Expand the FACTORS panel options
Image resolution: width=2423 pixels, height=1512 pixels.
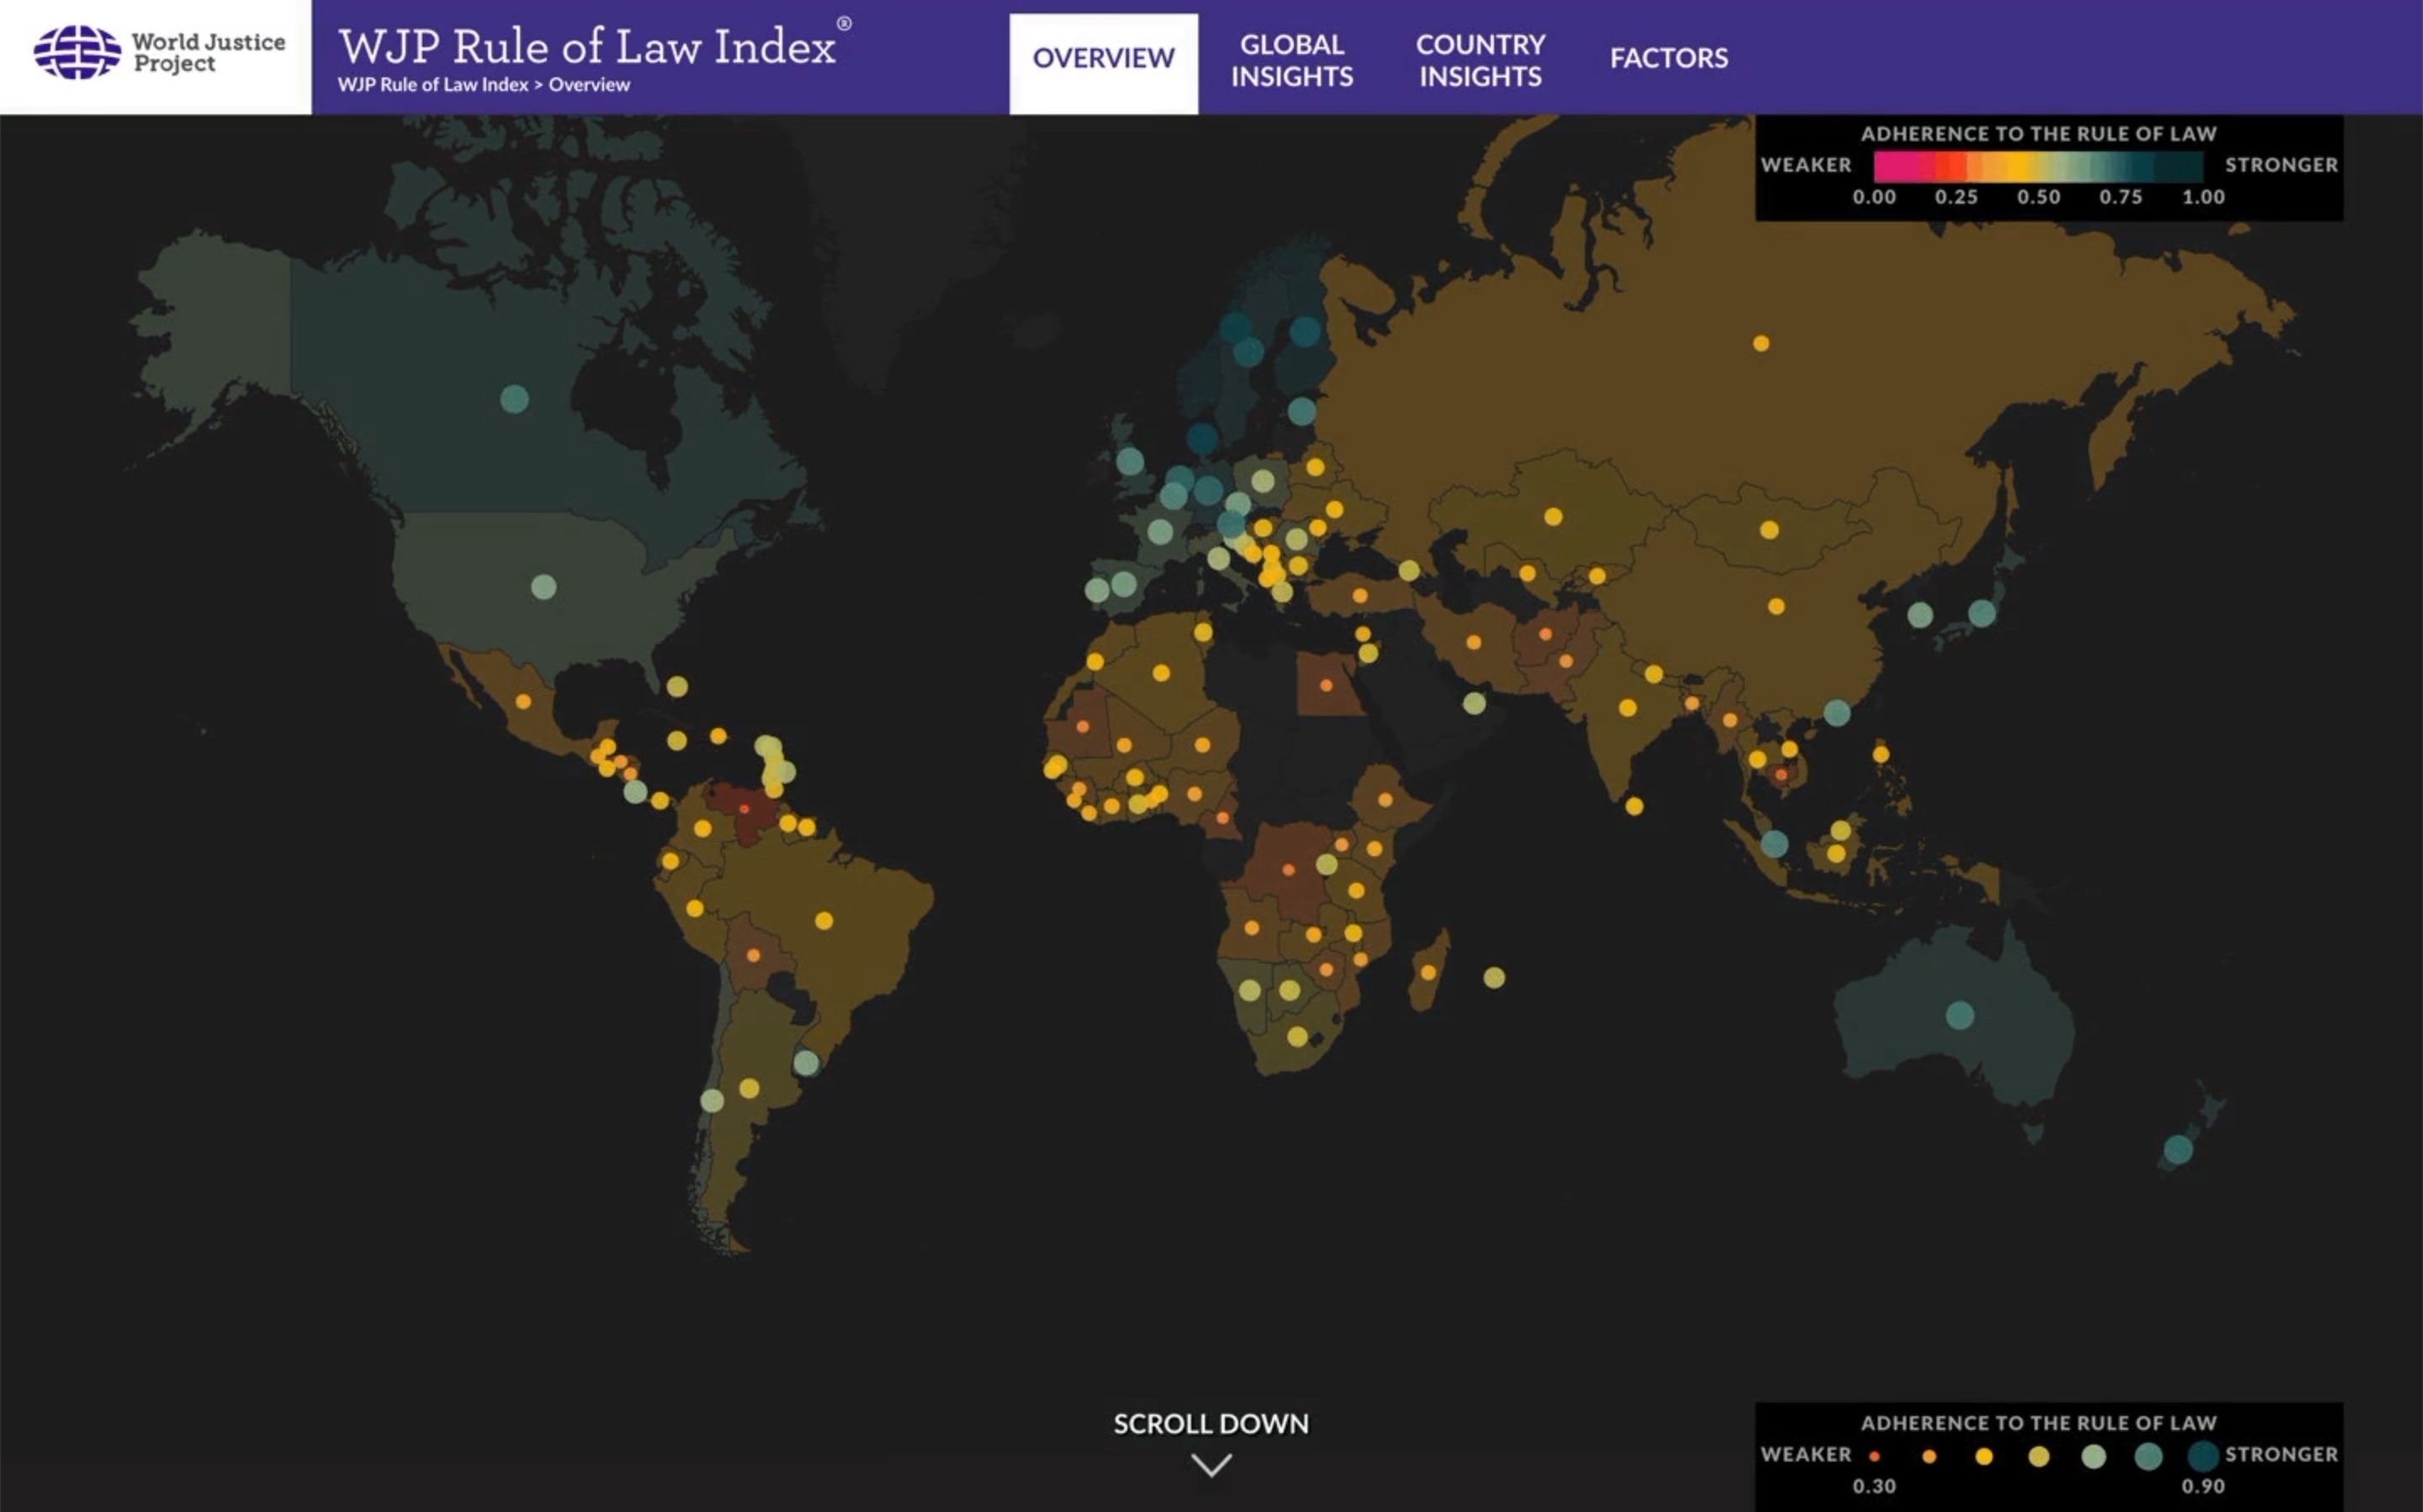[x=1665, y=56]
